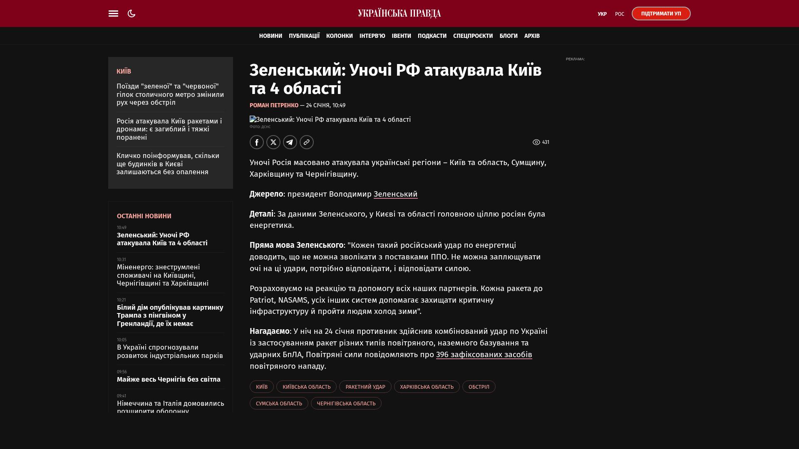Open Майже весь Чернігів без світла news

[x=169, y=380]
